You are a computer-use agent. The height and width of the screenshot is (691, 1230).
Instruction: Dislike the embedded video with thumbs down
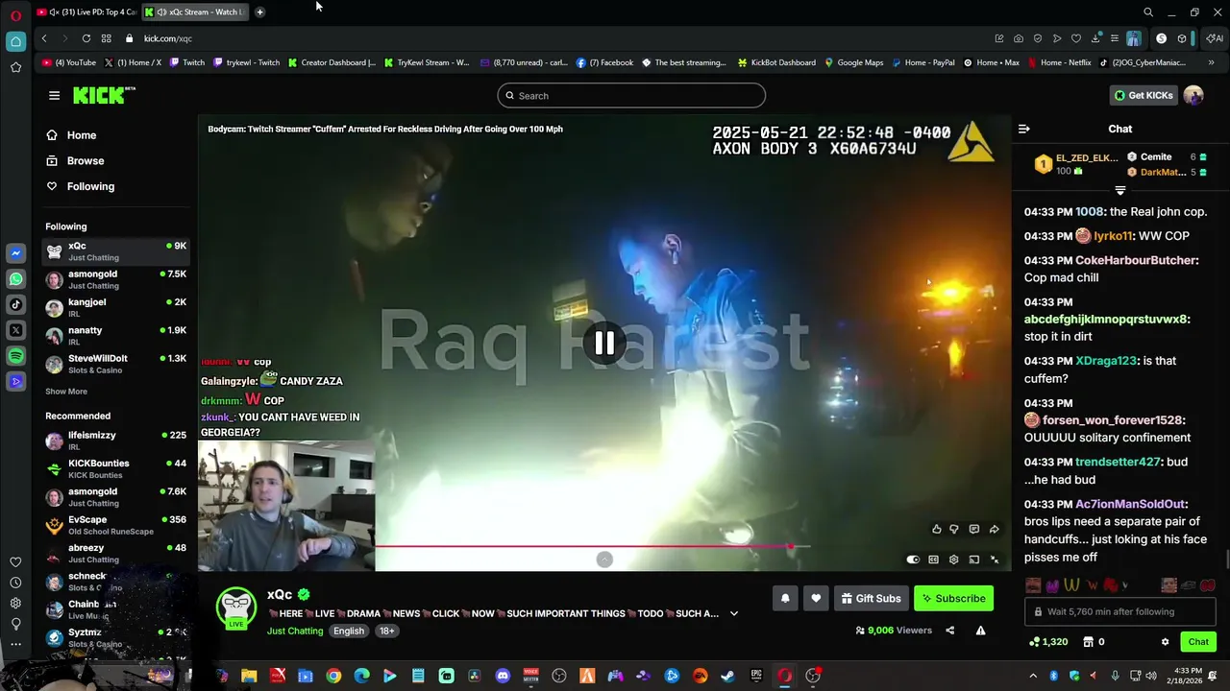954,529
